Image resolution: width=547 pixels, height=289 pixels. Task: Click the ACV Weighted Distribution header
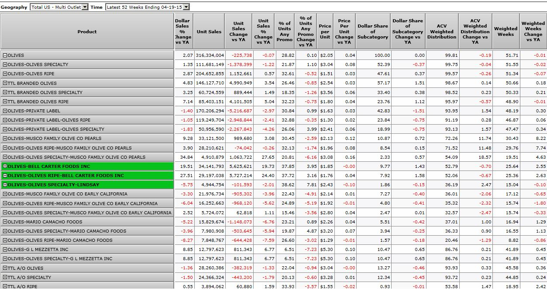point(441,31)
